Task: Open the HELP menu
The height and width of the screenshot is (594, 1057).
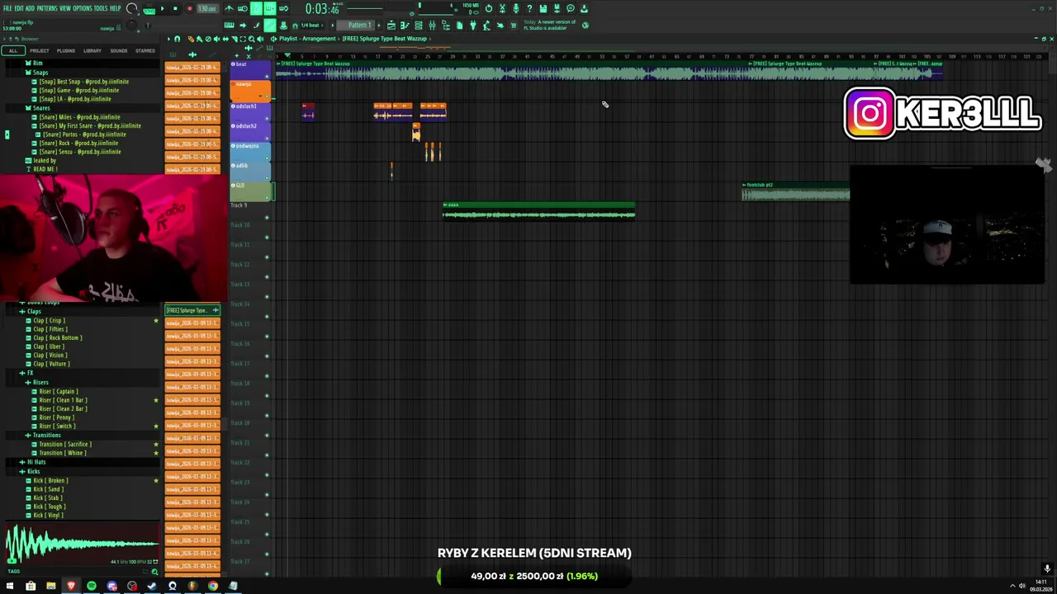Action: tap(116, 8)
